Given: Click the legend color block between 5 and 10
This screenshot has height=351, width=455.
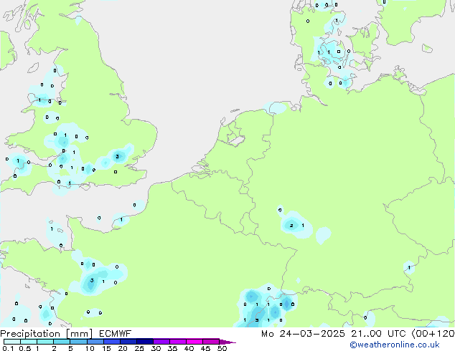Looking at the screenshot, I should [80, 342].
